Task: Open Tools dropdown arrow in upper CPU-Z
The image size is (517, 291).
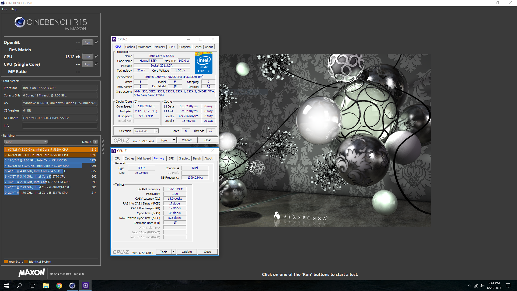Action: (174, 140)
